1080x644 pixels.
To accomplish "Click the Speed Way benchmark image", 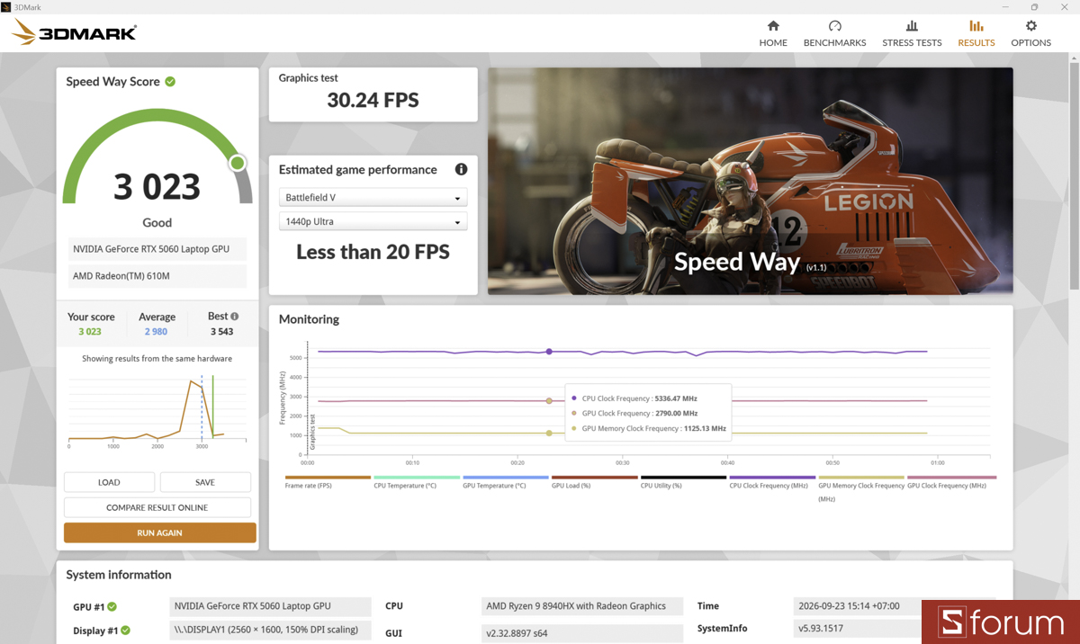I will (751, 181).
